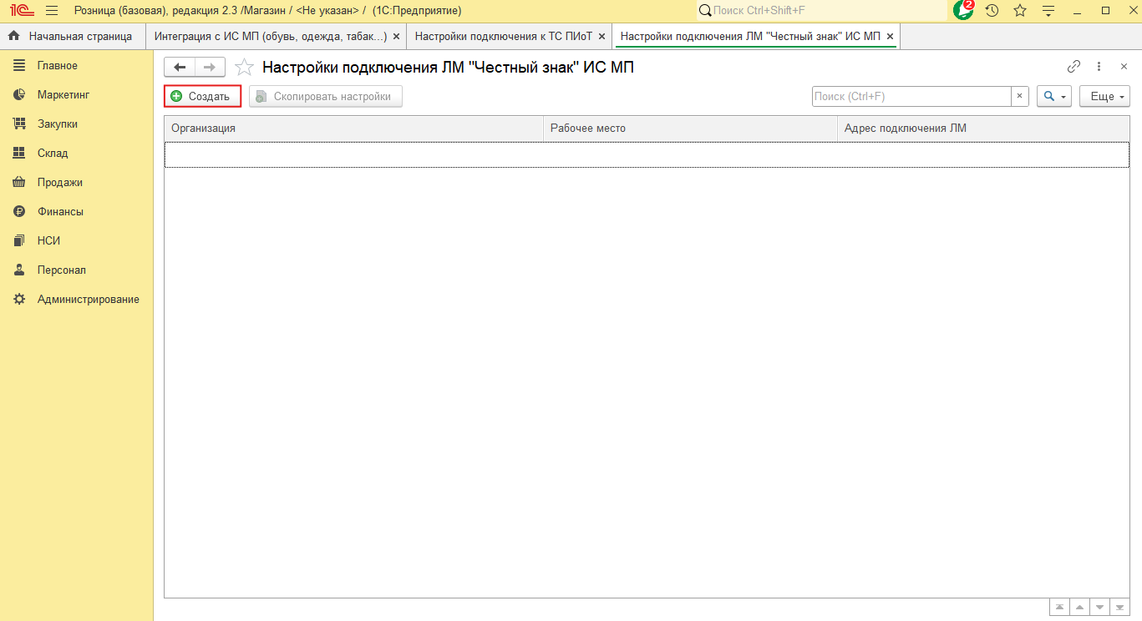
Task: Click the list search field Поиск (Ctrl+F)
Action: coord(911,97)
